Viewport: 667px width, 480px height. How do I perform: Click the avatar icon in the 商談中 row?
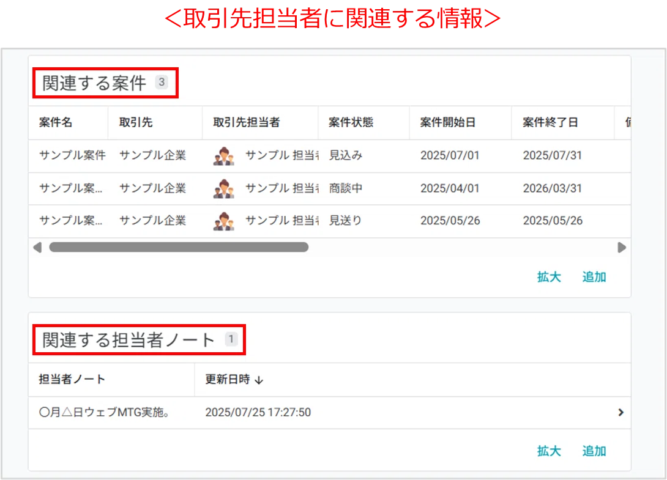224,189
